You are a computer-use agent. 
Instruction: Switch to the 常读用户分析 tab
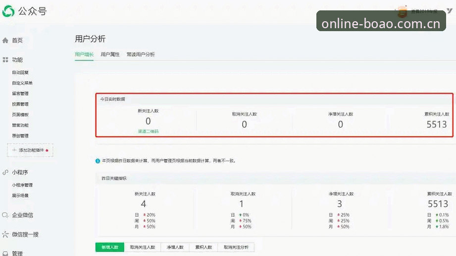[141, 54]
